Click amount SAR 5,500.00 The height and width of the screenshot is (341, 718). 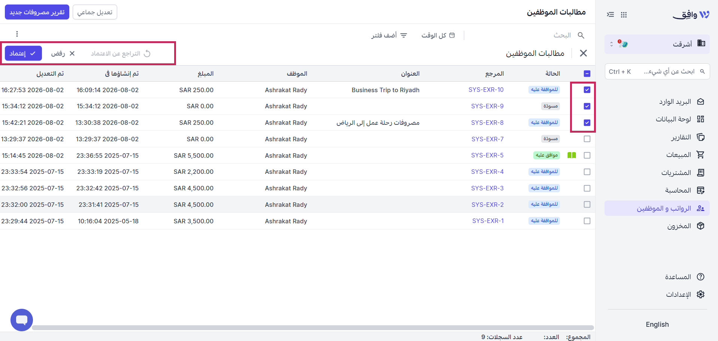click(194, 156)
